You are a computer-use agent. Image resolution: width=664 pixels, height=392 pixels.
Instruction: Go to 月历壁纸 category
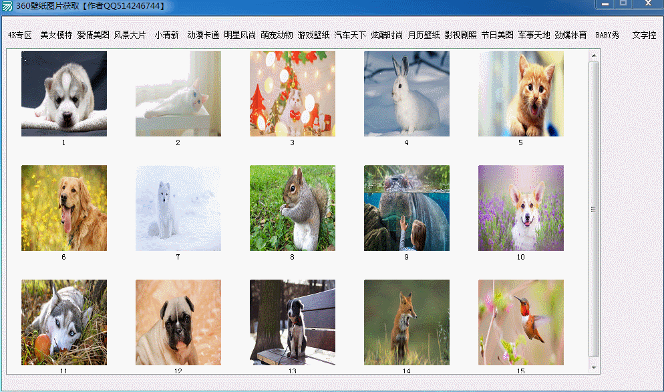(x=424, y=35)
